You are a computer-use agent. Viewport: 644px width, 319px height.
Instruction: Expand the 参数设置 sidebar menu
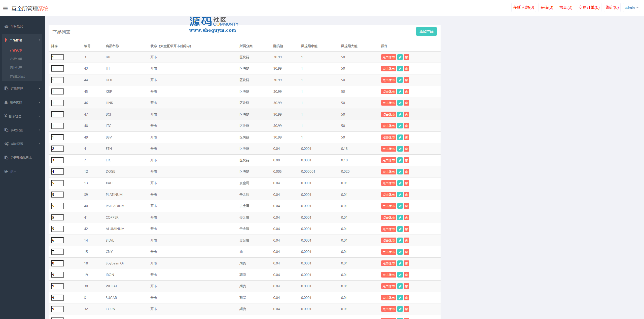(x=22, y=130)
